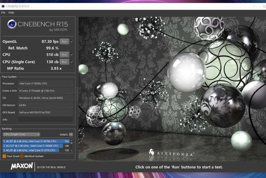Open the CPU (Single Core) ranking dropdown

pos(22,134)
